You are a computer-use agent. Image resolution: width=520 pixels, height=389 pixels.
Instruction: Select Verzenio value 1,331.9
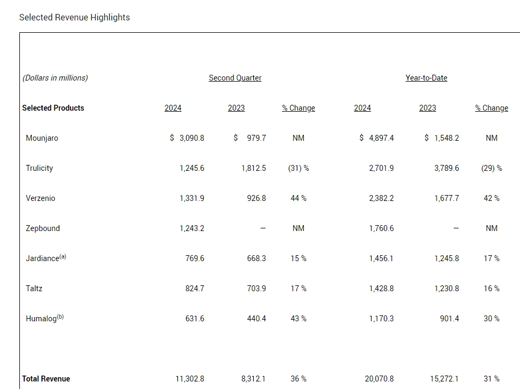pos(192,198)
